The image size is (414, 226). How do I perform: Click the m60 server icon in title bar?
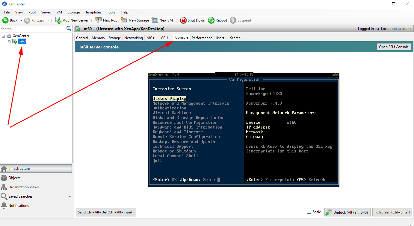point(78,29)
